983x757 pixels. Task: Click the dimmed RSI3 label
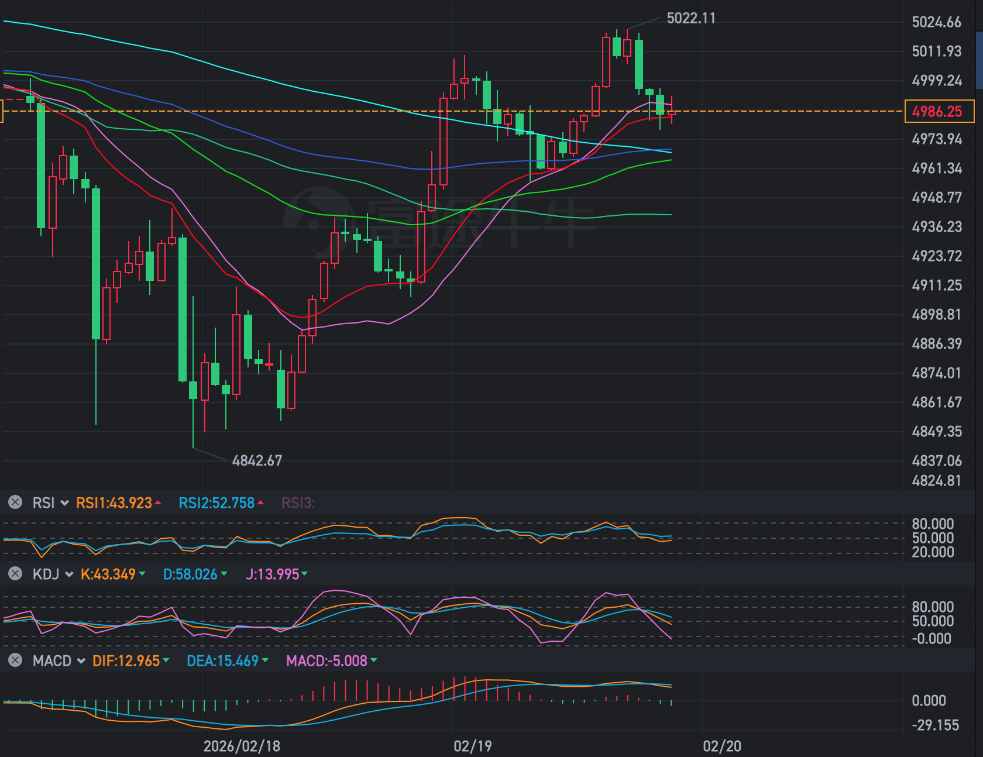(x=298, y=503)
